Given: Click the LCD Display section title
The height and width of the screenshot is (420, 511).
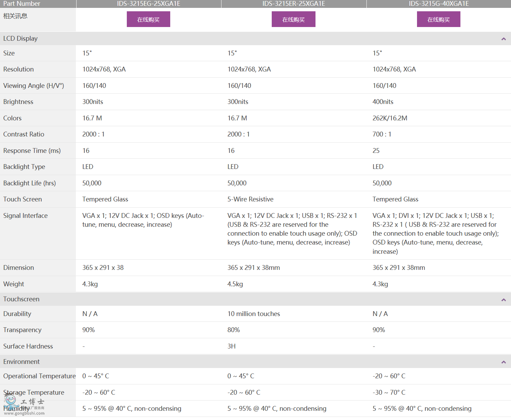Looking at the screenshot, I should coord(21,39).
